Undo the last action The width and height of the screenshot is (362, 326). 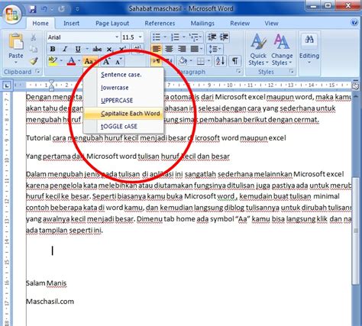pos(44,9)
